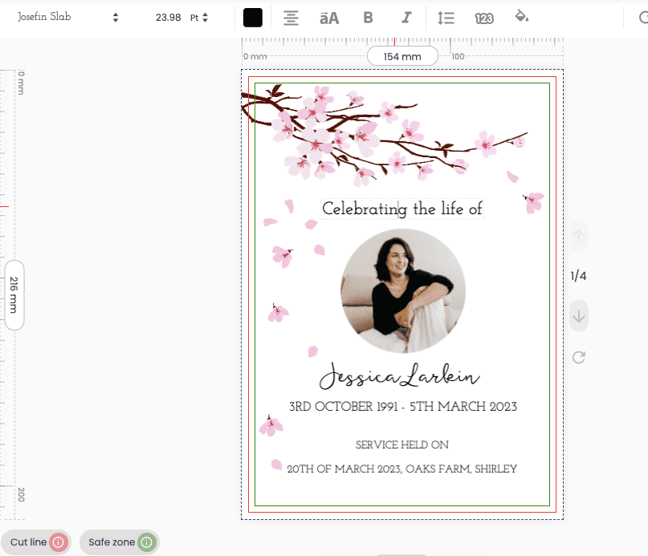Select the 'Celebrating the life of' text

402,209
